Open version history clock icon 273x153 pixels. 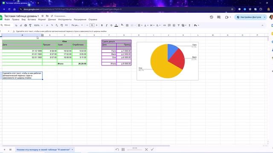click(212, 17)
